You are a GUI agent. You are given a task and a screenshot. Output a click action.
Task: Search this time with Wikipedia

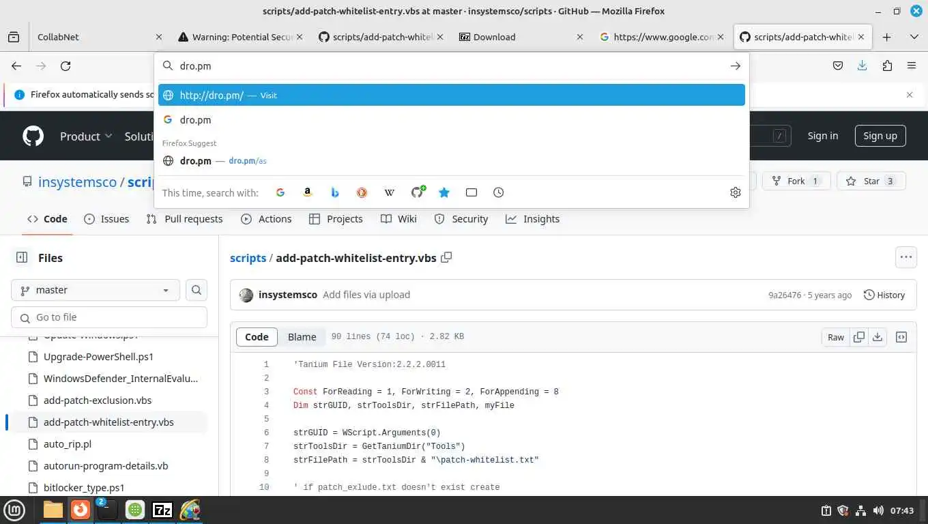[389, 192]
